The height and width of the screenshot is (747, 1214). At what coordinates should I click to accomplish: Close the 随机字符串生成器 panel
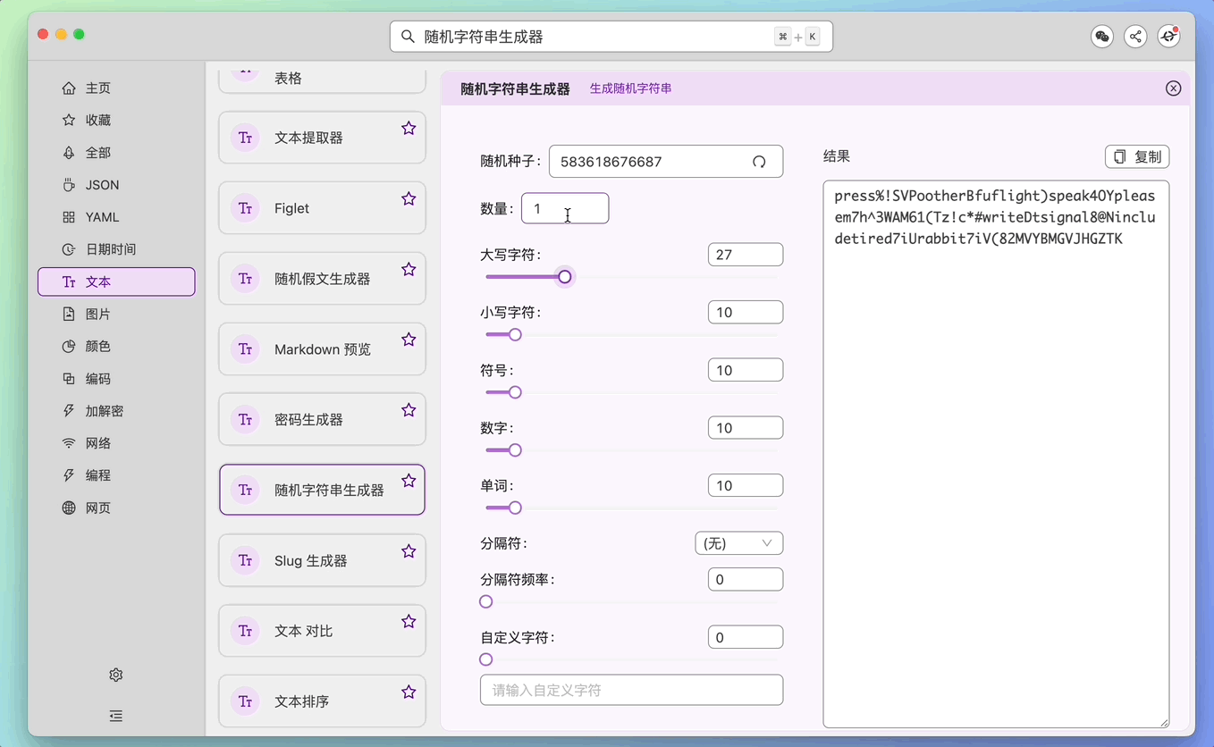point(1173,88)
